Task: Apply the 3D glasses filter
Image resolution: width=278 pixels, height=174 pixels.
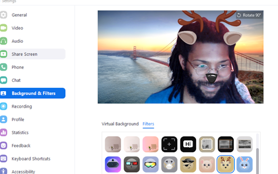Action: (132, 165)
